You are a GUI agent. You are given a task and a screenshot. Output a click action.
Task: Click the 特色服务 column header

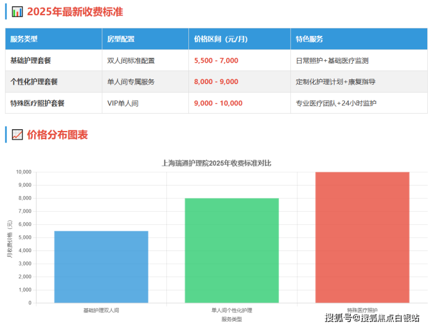[x=309, y=39]
